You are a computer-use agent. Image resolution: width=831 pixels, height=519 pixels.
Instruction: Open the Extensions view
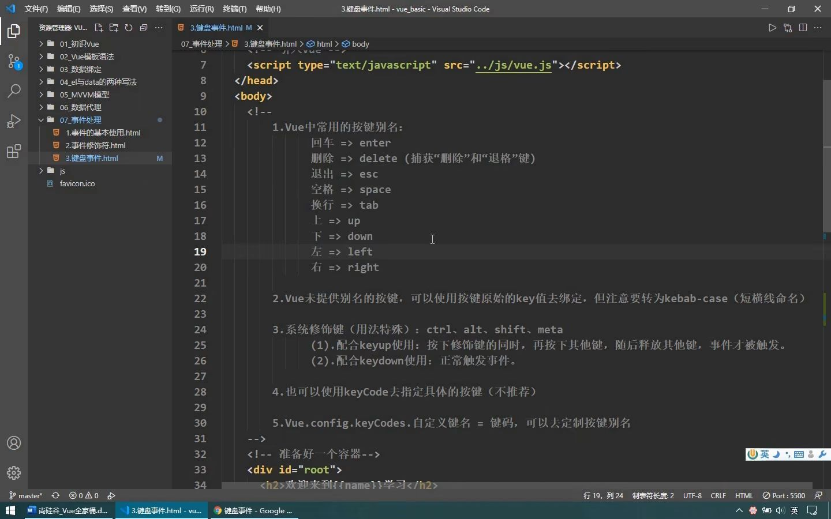pos(14,151)
